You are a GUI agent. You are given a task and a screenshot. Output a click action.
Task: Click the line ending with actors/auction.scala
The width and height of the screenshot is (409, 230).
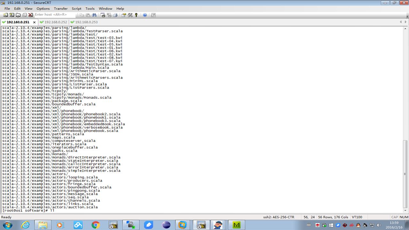50,207
